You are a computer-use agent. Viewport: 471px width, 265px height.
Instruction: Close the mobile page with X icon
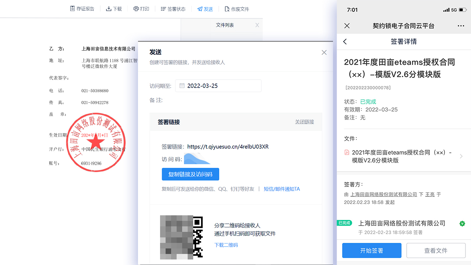(x=347, y=26)
